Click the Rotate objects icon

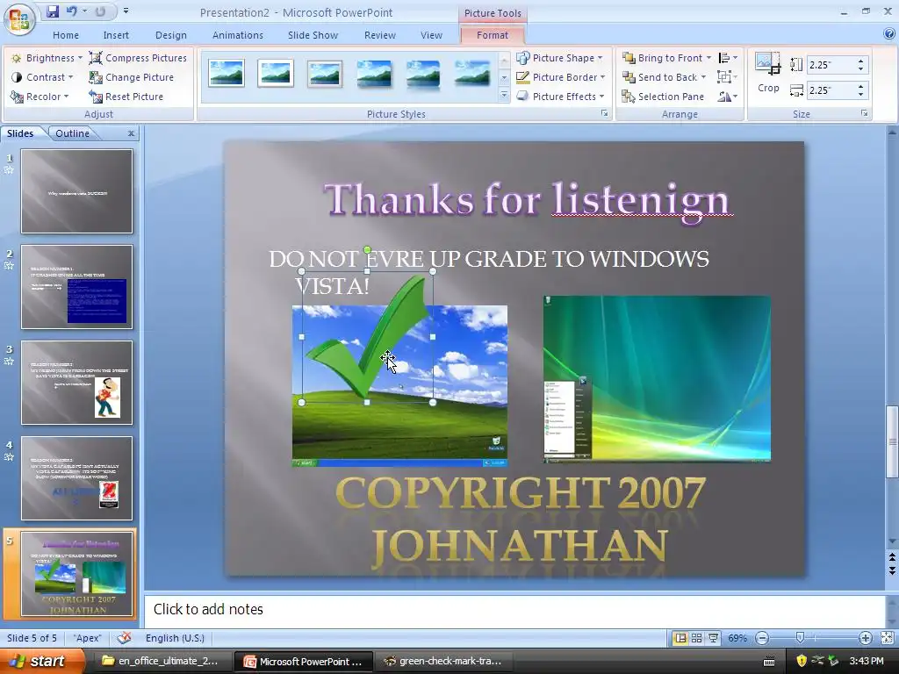coord(727,97)
